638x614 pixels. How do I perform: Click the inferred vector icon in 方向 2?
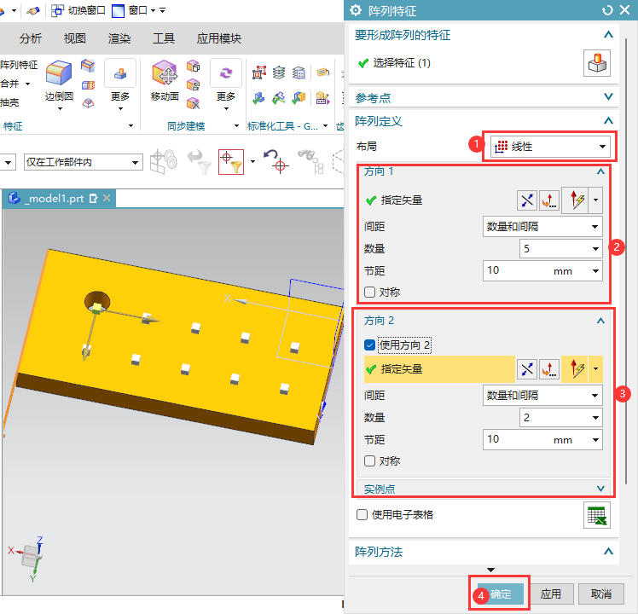click(x=577, y=369)
